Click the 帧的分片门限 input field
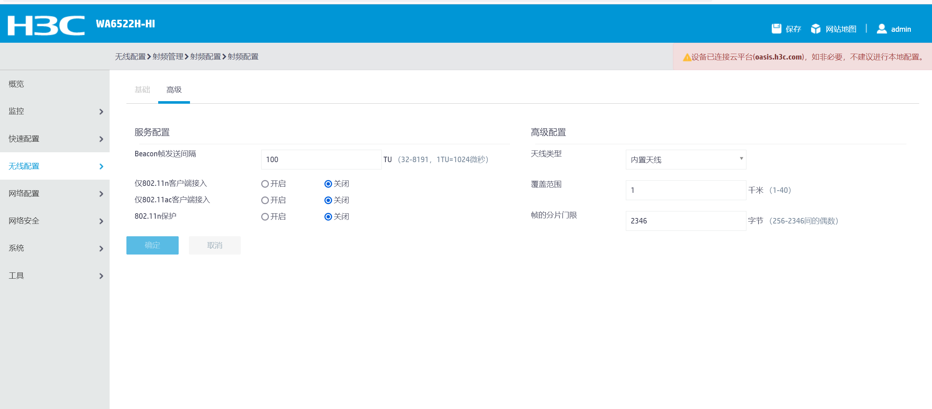The image size is (932, 409). coord(685,221)
